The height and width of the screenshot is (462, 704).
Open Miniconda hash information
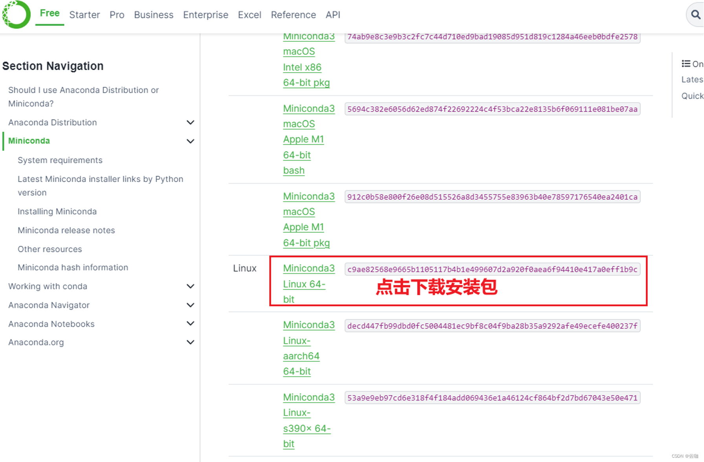click(x=73, y=268)
